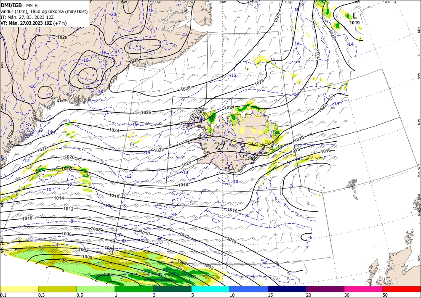
Task: Click the olive 0.3–0.5 legend color band
Action: pyautogui.click(x=57, y=289)
